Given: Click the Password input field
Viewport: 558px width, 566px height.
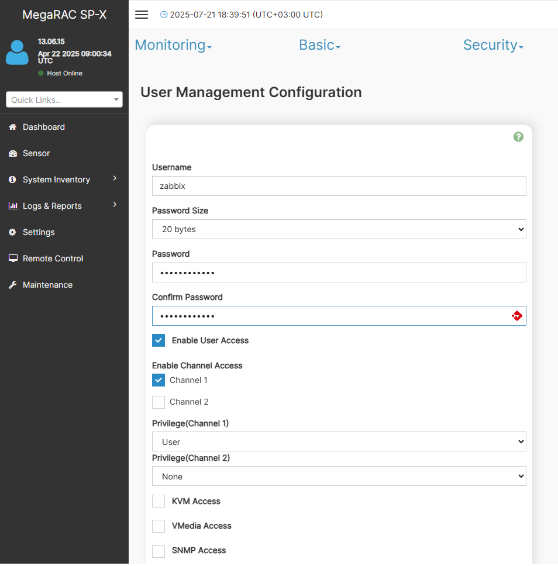Looking at the screenshot, I should click(339, 272).
